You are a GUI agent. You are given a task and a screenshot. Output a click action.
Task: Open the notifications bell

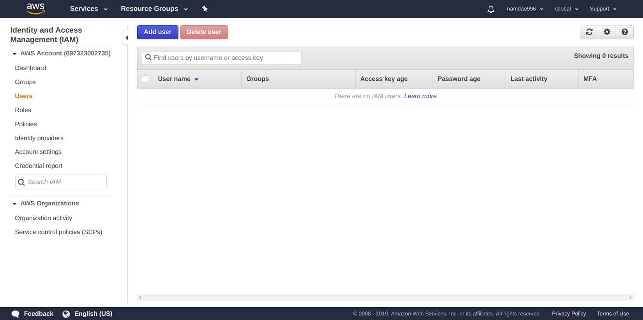coord(491,9)
